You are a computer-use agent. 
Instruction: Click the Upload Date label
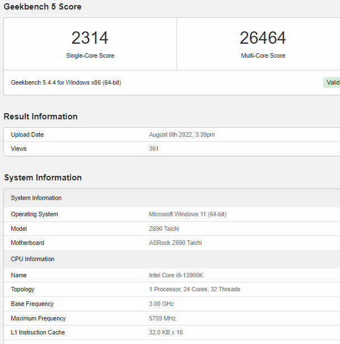coord(27,134)
